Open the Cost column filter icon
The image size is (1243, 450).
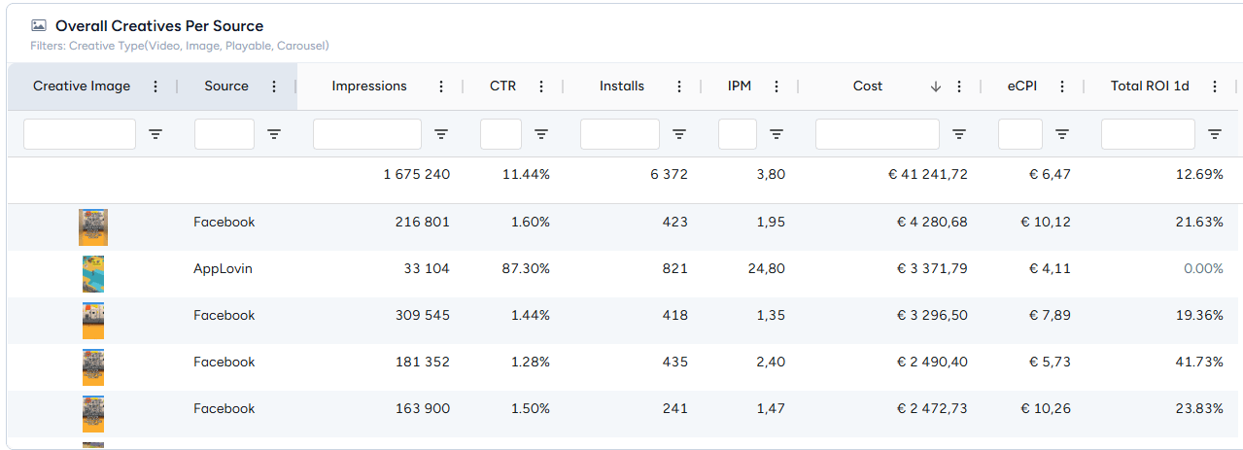959,134
